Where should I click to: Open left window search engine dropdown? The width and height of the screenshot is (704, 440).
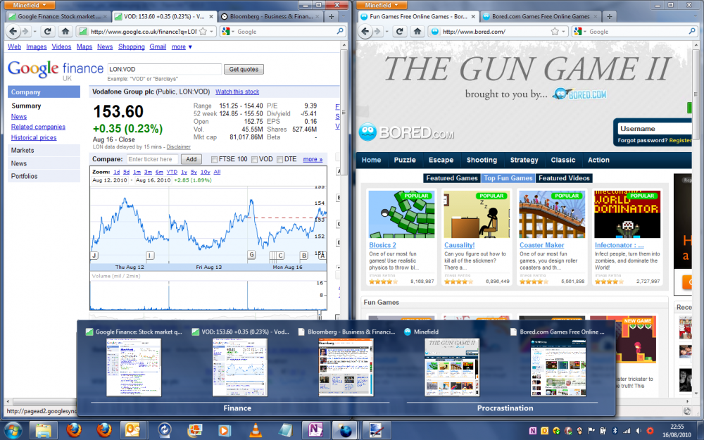pos(227,32)
